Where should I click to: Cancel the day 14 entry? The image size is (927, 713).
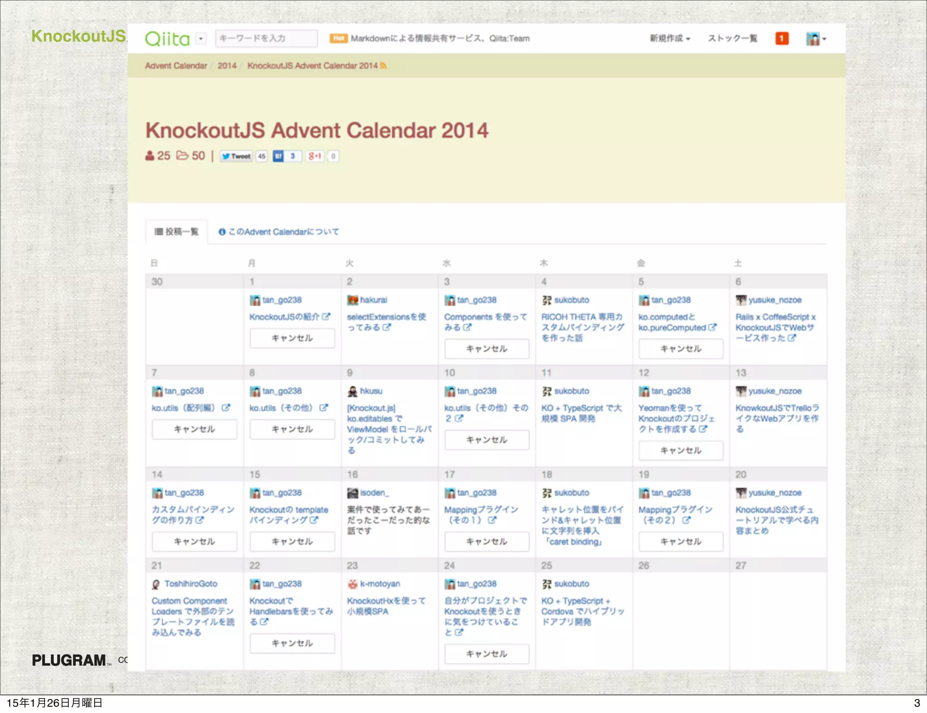194,542
